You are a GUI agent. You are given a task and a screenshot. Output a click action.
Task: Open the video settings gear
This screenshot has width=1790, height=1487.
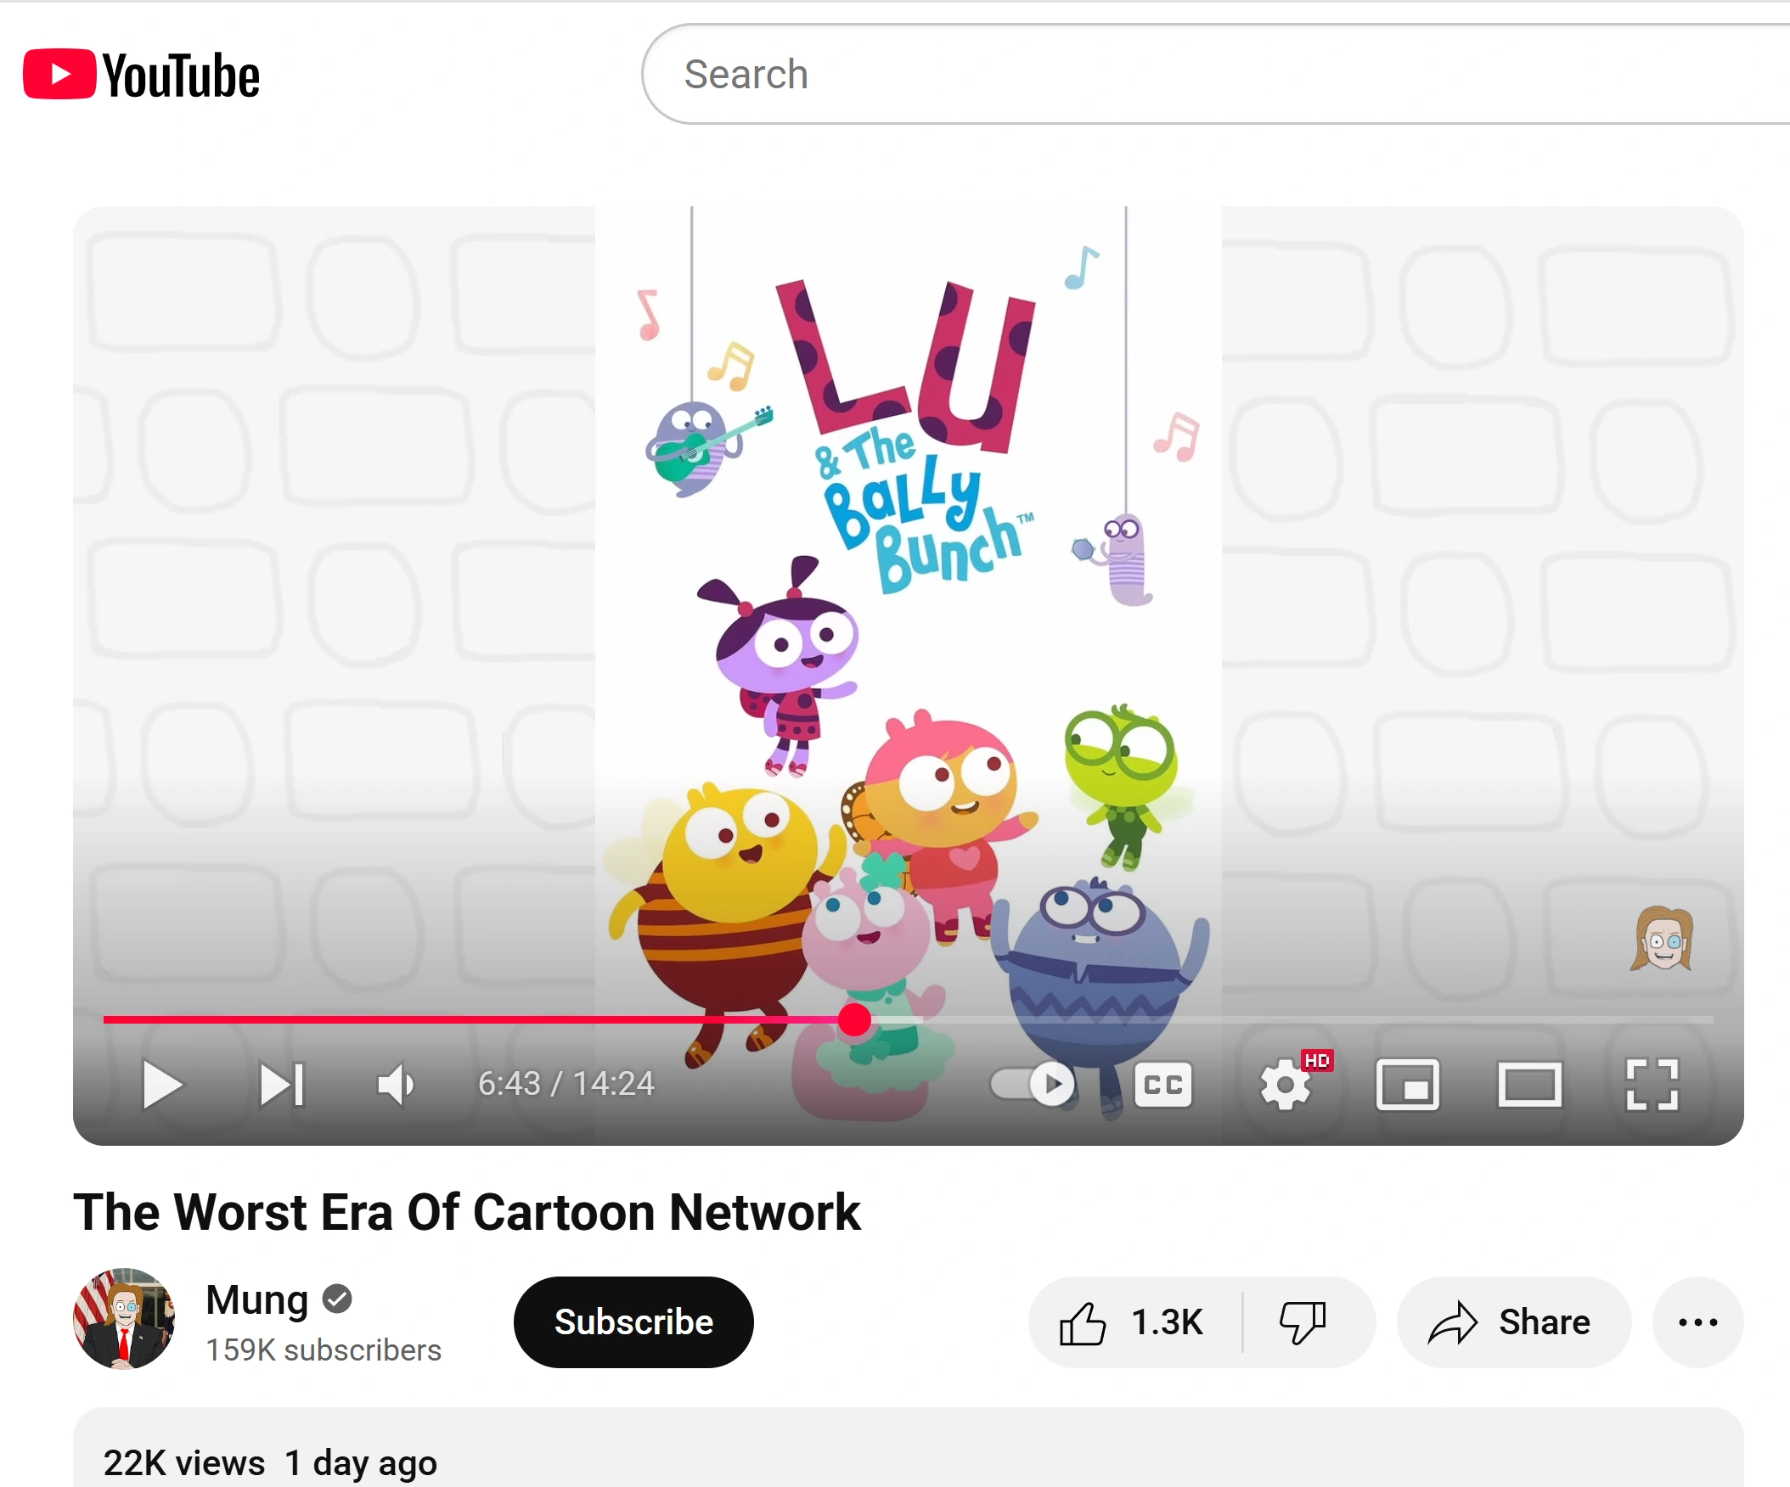(x=1286, y=1085)
